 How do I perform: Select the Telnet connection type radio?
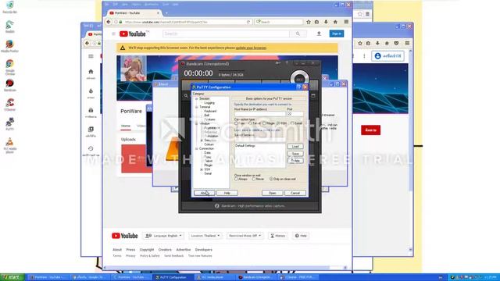click(250, 123)
